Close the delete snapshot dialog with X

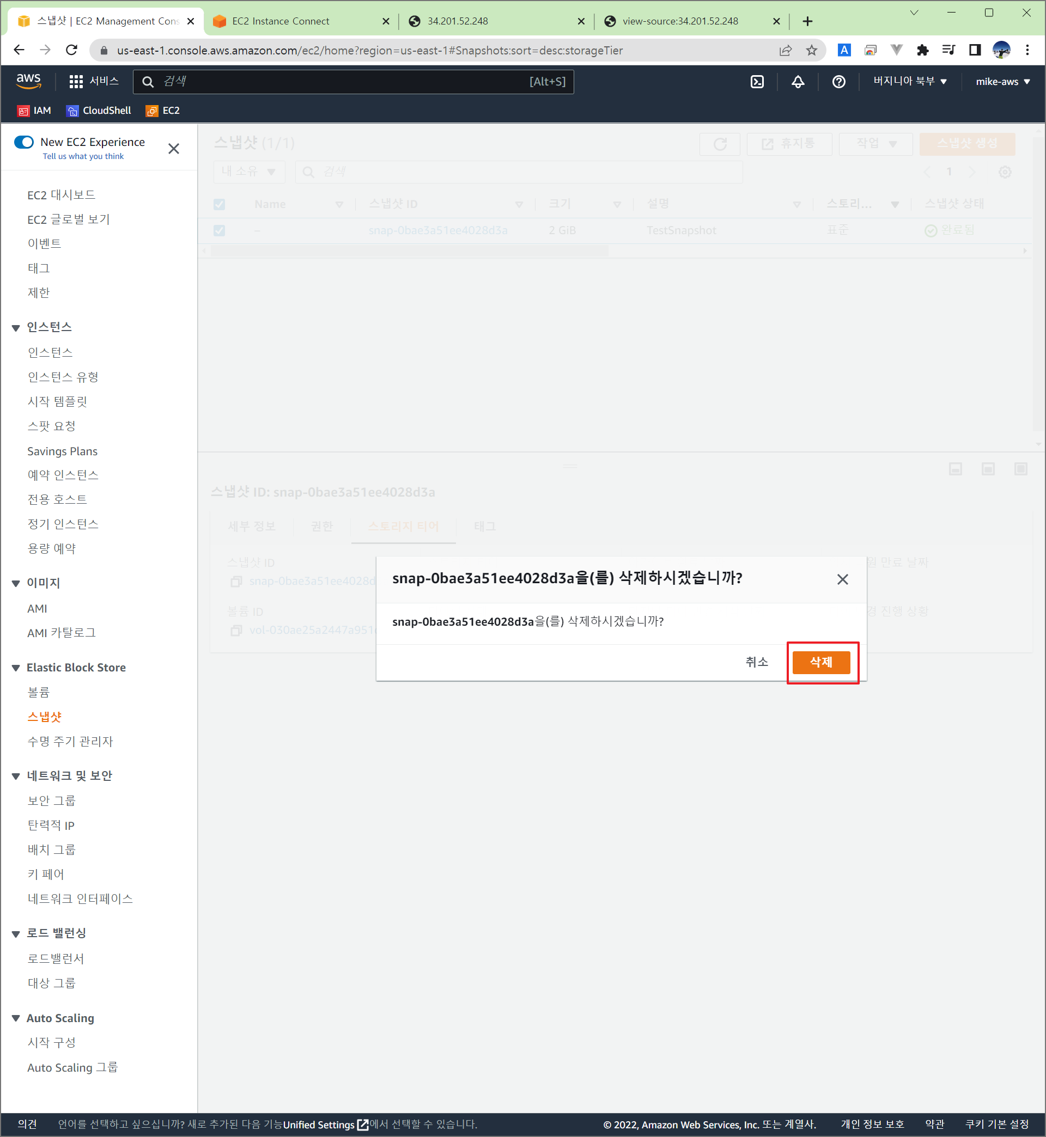(x=842, y=579)
